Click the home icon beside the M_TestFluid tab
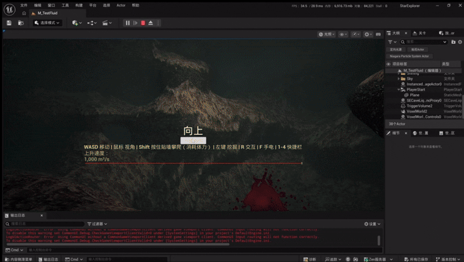This screenshot has width=464, height=262. pyautogui.click(x=24, y=14)
